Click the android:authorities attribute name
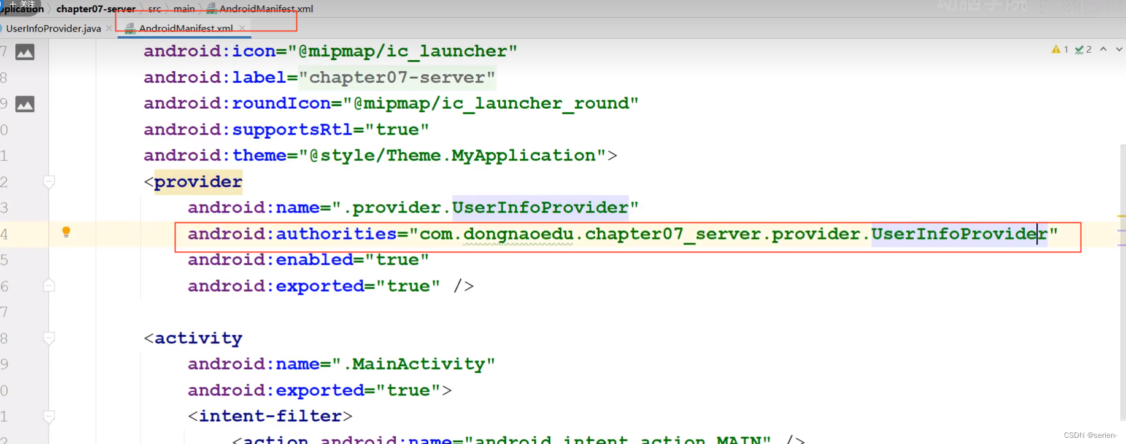This screenshot has height=444, width=1126. 292,234
